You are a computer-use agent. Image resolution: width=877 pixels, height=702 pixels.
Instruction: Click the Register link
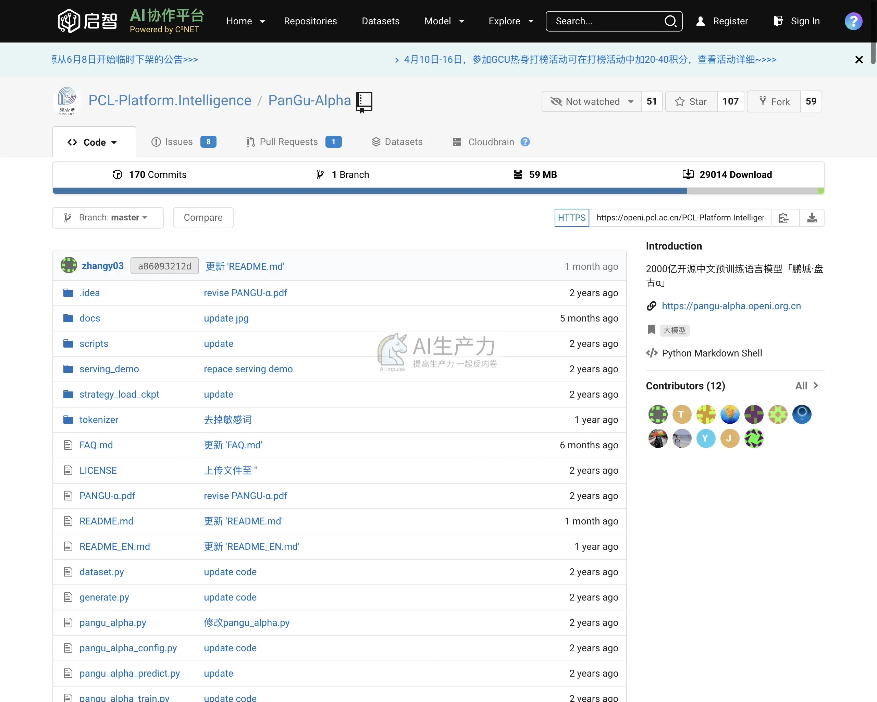(x=722, y=21)
